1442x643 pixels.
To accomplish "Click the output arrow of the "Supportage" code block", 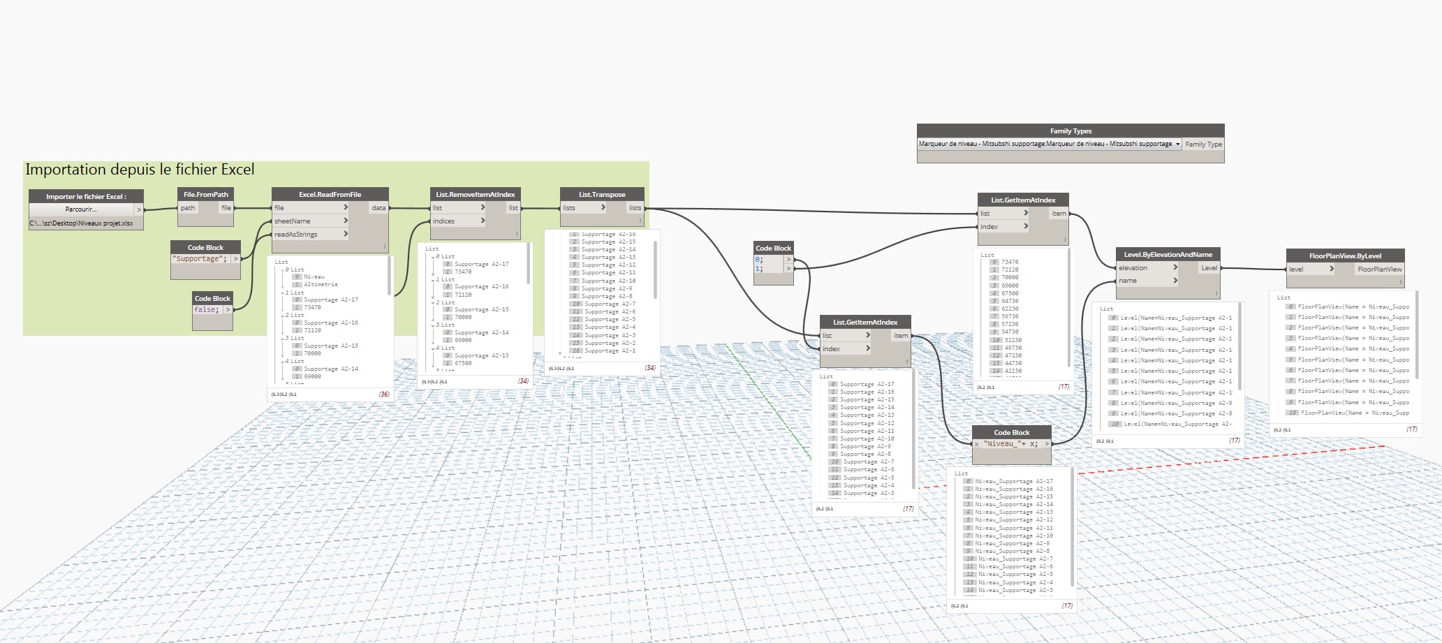I will coord(236,259).
